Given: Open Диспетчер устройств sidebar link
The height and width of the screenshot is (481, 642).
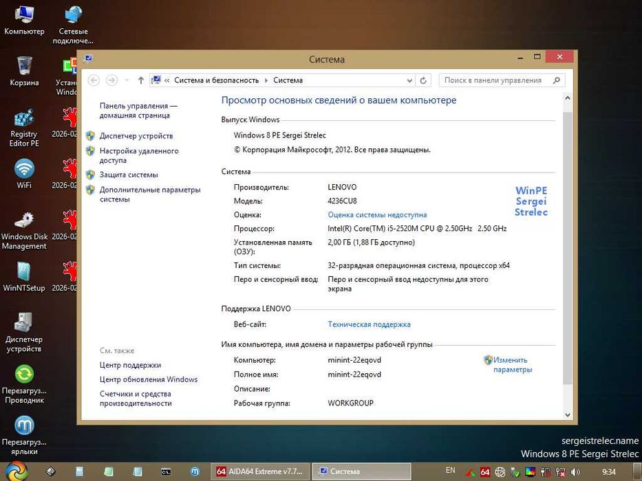Looking at the screenshot, I should click(136, 136).
